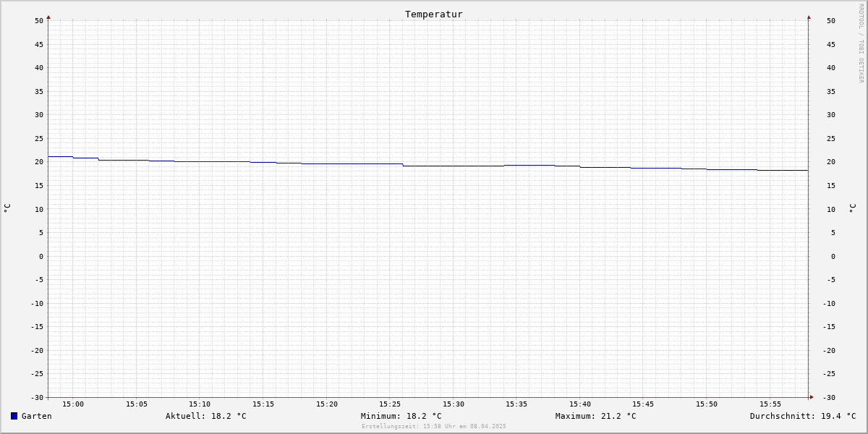Click the 15:00 time axis label
The width and height of the screenshot is (868, 434).
(x=73, y=404)
